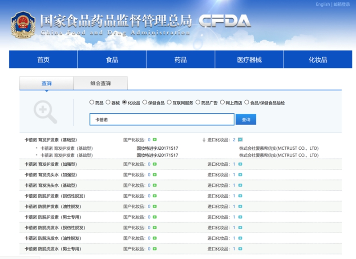Select the 药品 radio button
Image resolution: width=356 pixels, height=259 pixels.
point(92,103)
